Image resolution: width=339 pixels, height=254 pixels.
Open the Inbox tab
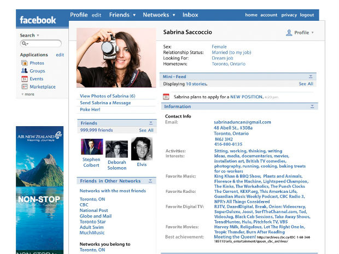190,15
